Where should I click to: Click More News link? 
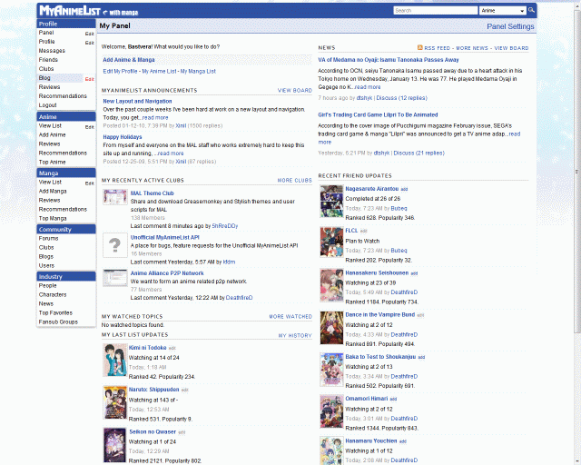472,48
